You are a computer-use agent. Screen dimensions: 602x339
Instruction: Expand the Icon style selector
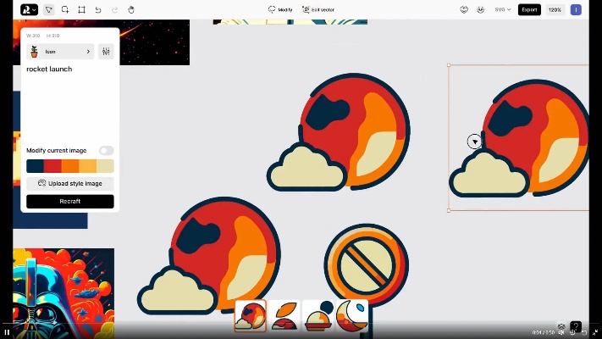tap(60, 52)
